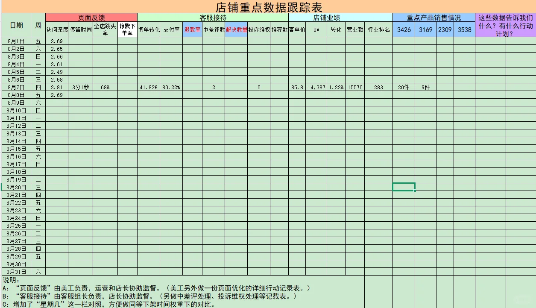Select the 9件 sales cell
Image resolution: width=536 pixels, height=308 pixels.
[425, 88]
